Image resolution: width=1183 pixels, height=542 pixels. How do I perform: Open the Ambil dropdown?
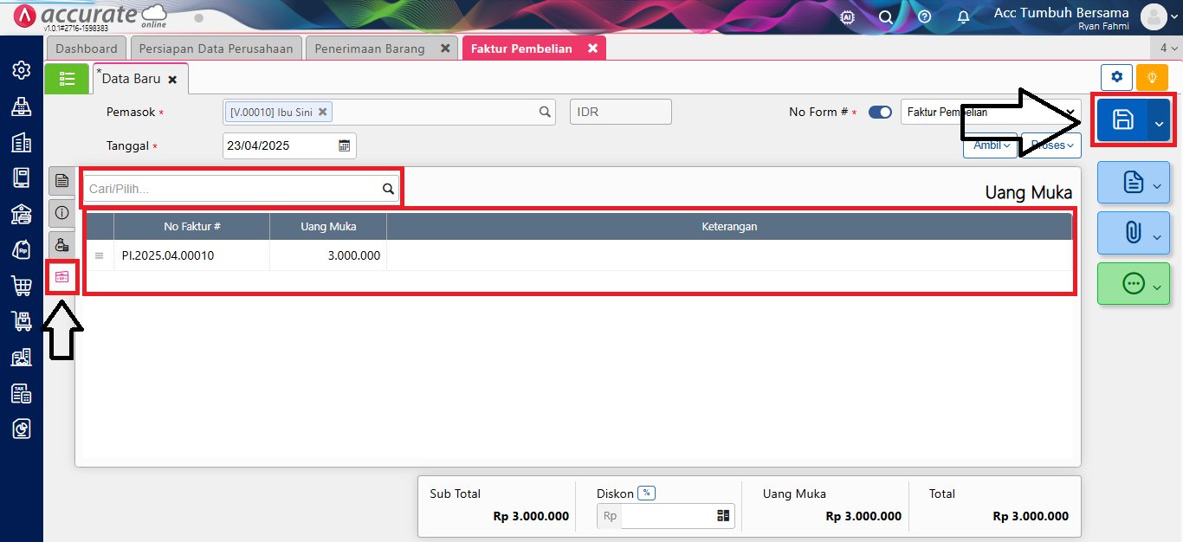click(x=992, y=145)
